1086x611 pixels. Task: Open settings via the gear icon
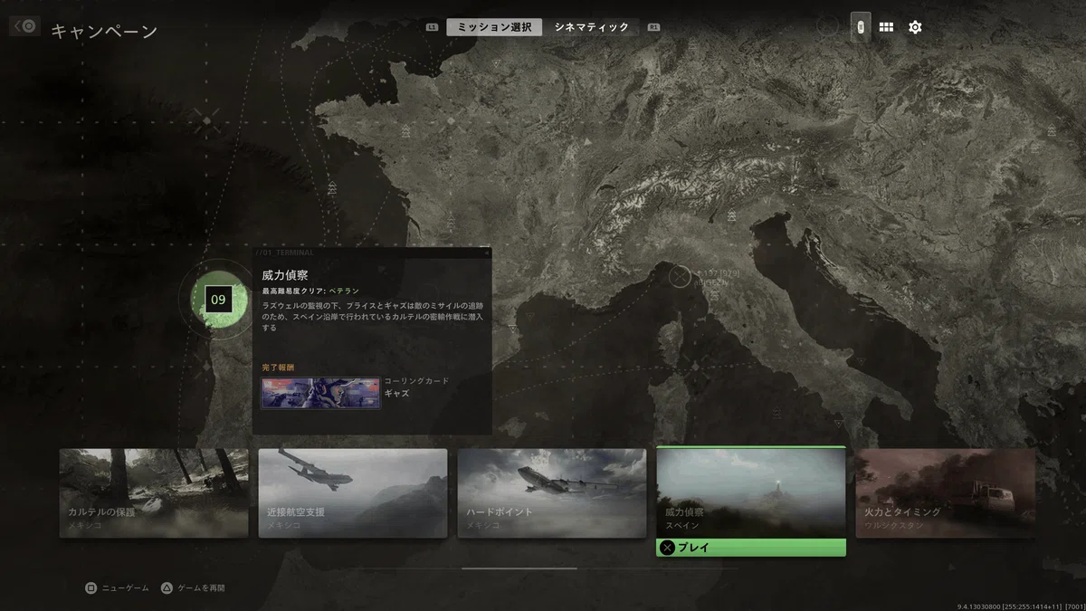[x=915, y=27]
